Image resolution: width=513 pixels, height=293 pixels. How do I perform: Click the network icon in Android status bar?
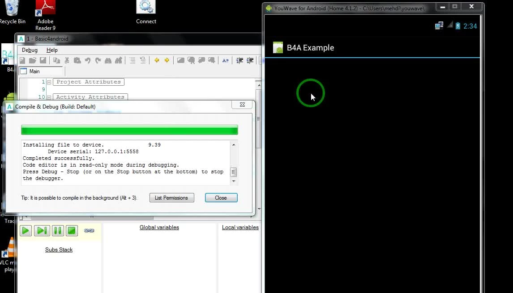pos(439,26)
